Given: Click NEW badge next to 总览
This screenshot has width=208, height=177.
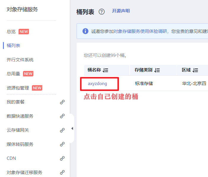Looking at the screenshot, I should coord(24,31).
